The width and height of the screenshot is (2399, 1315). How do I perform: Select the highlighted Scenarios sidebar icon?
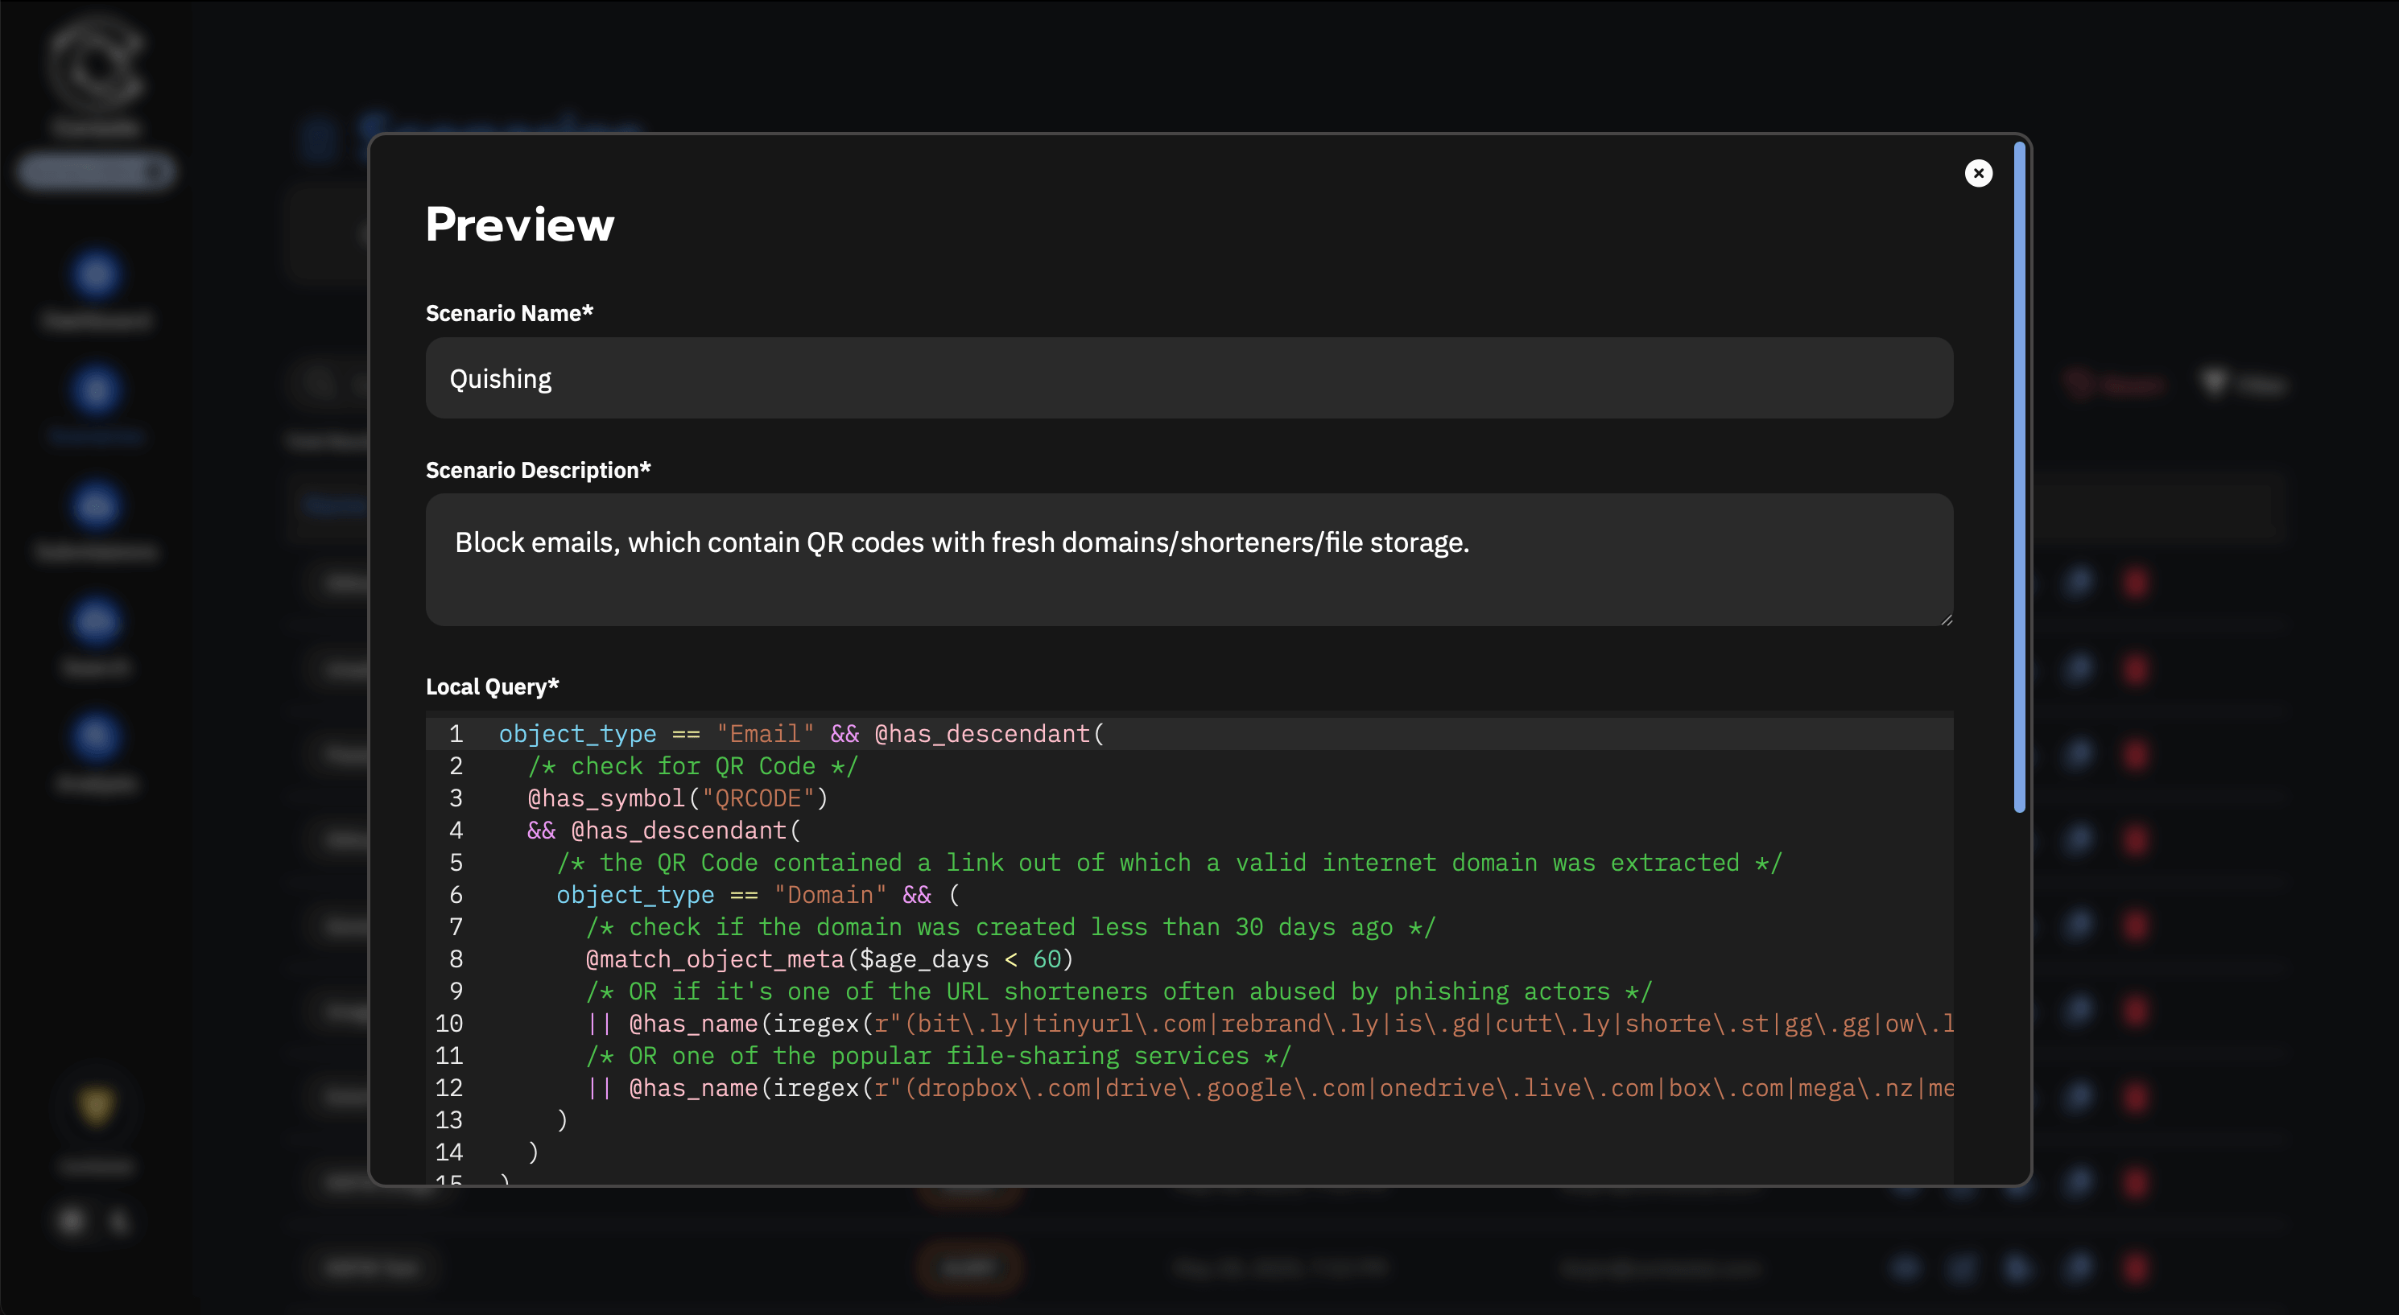[96, 390]
